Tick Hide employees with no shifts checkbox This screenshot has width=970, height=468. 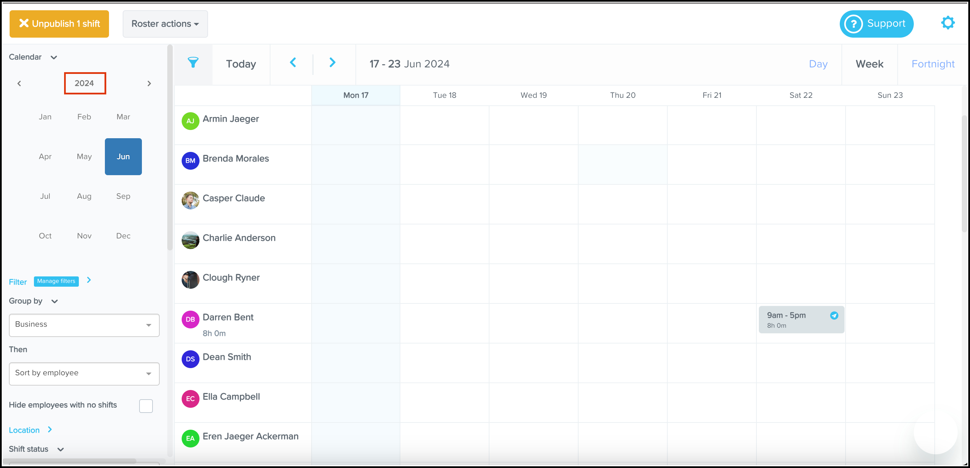tap(146, 406)
